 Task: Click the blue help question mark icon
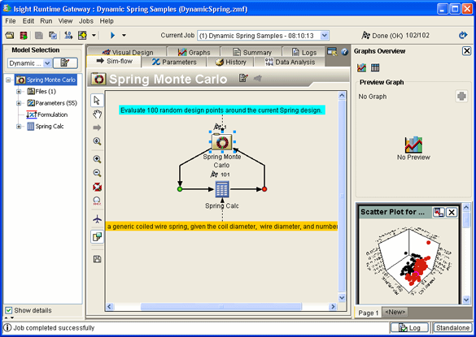[x=344, y=52]
